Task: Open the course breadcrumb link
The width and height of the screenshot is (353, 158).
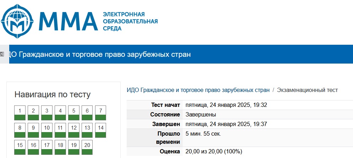Action: coord(198,90)
